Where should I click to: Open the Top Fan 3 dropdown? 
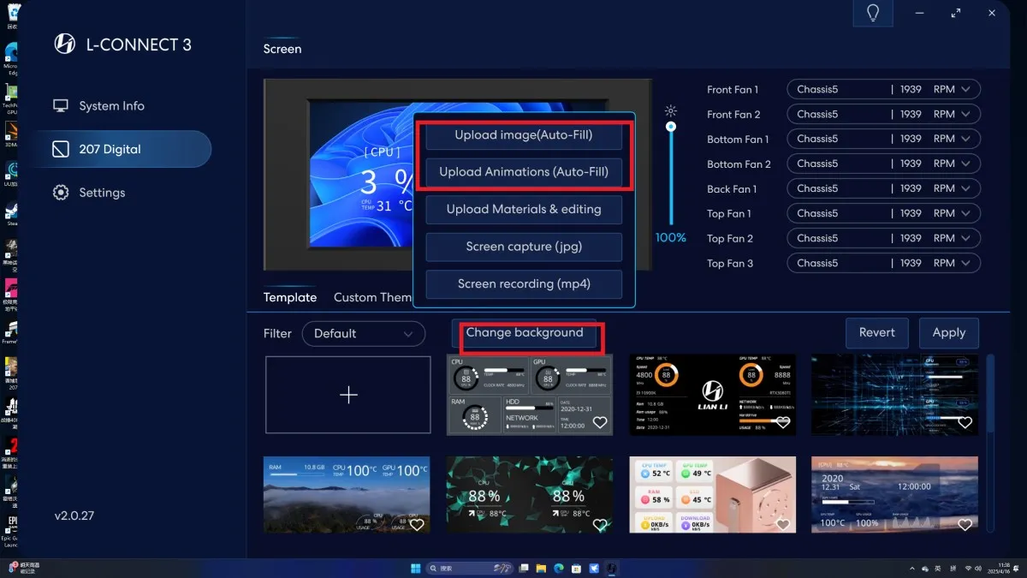(883, 263)
